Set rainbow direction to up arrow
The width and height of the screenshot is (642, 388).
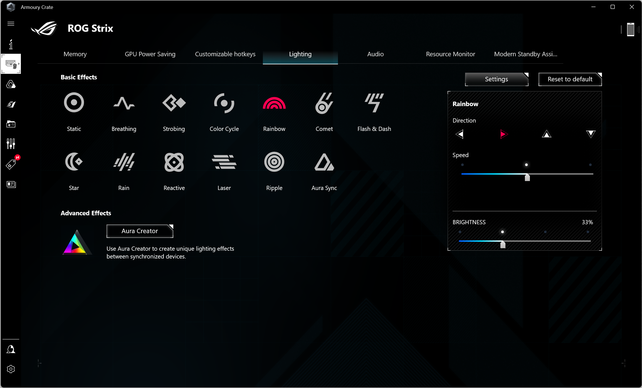pyautogui.click(x=547, y=134)
